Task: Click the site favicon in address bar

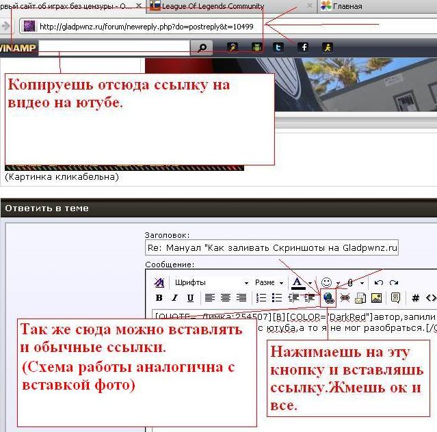Action: (x=29, y=26)
